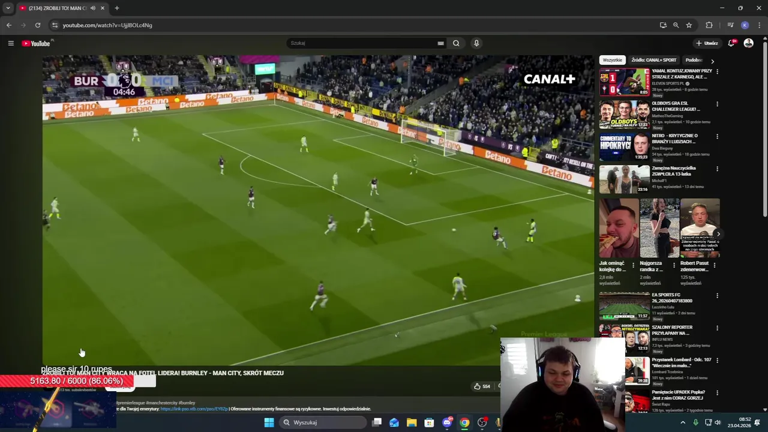Start voice search with microphone icon
The height and width of the screenshot is (432, 768).
click(476, 43)
